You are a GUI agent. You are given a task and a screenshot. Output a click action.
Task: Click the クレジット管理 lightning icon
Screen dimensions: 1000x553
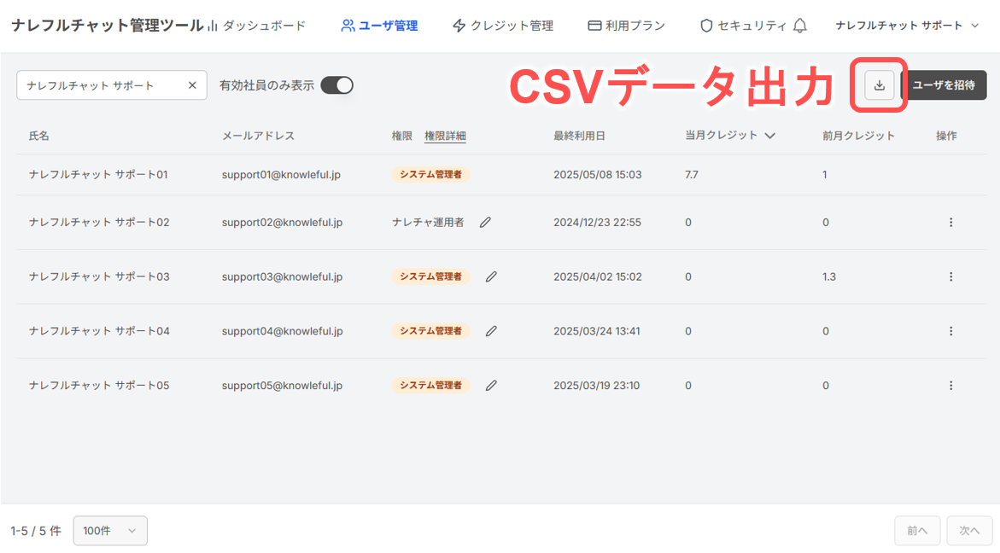point(459,26)
